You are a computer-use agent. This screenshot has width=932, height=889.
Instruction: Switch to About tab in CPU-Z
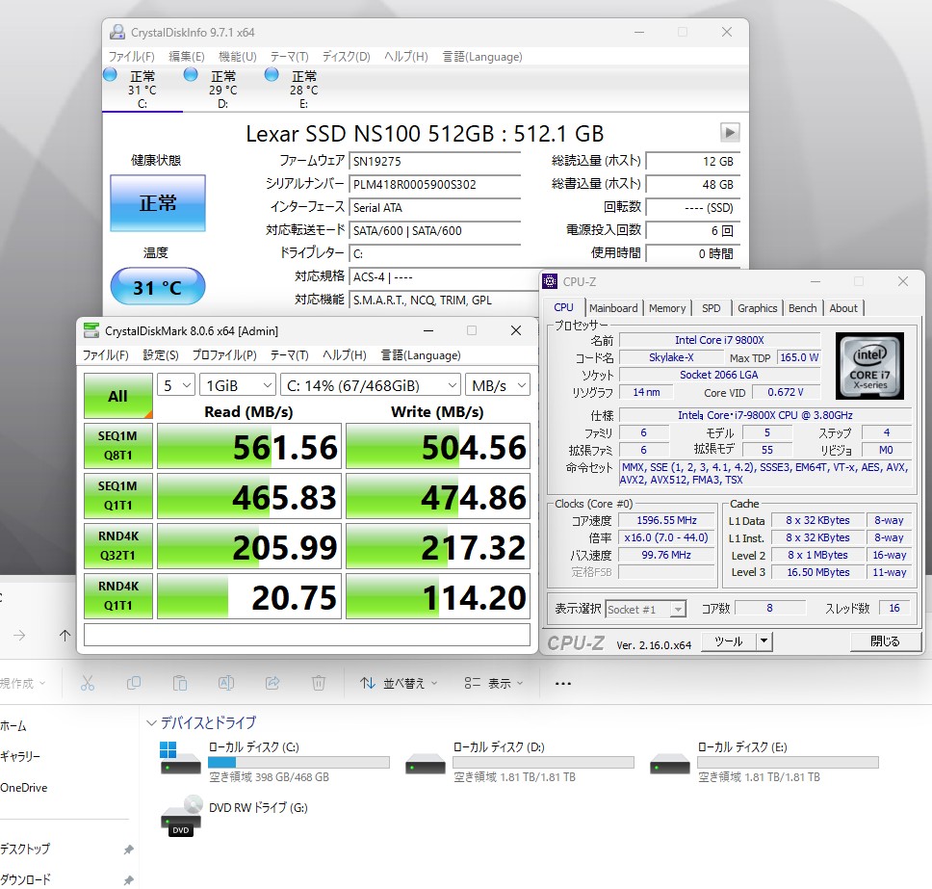pos(843,308)
